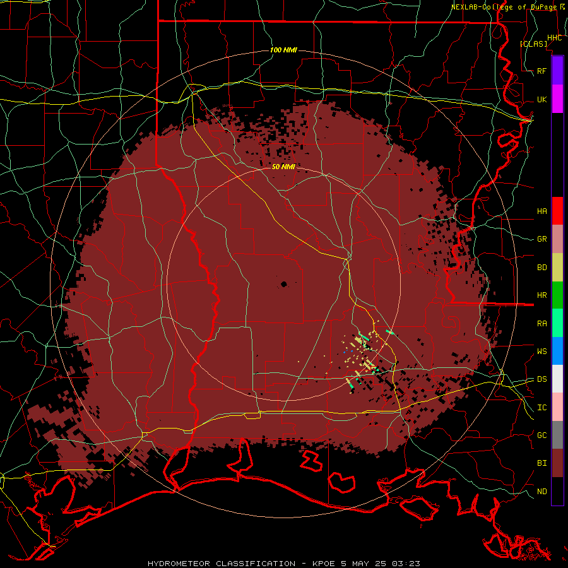Select the light pink IC legend swatch

click(x=557, y=407)
